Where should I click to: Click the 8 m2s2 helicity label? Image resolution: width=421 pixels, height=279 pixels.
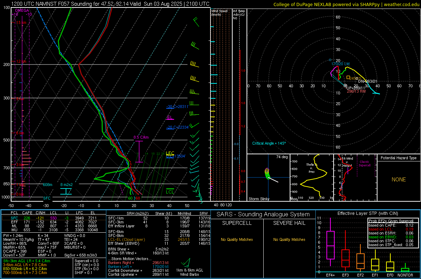[66, 185]
